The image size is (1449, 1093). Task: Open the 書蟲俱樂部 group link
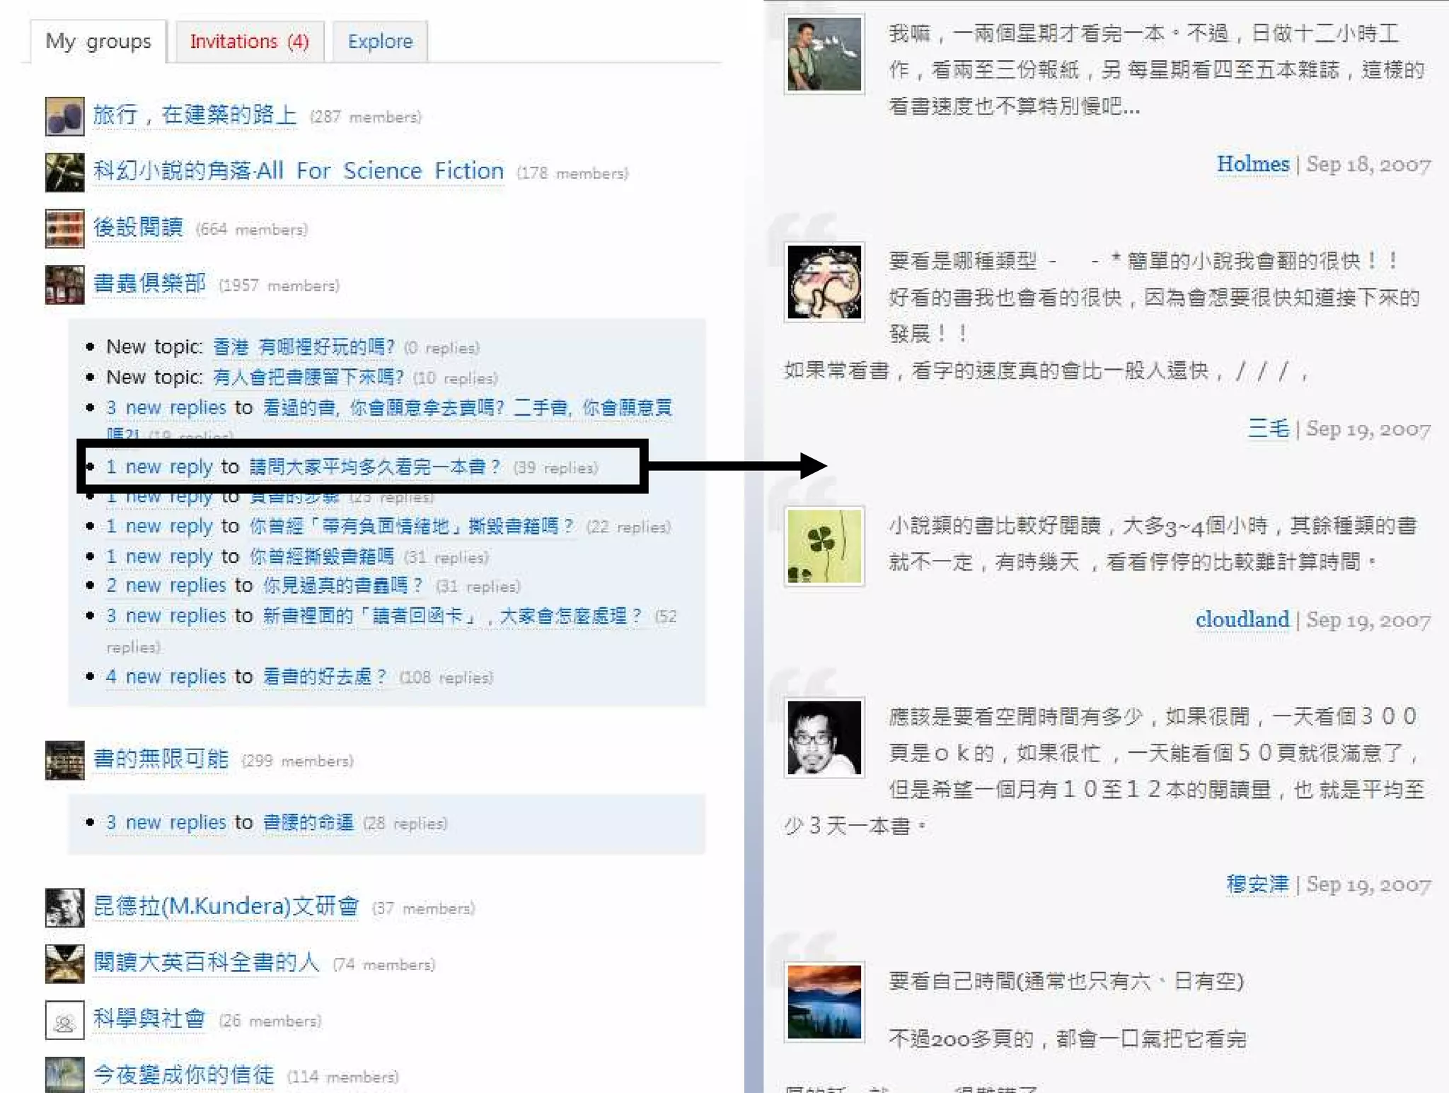pos(149,284)
